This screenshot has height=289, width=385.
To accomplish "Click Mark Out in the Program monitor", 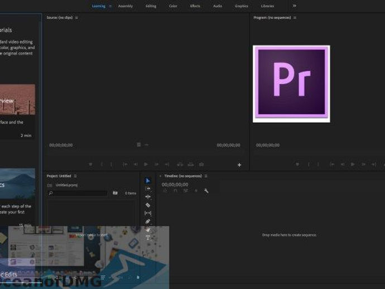I will point(318,164).
